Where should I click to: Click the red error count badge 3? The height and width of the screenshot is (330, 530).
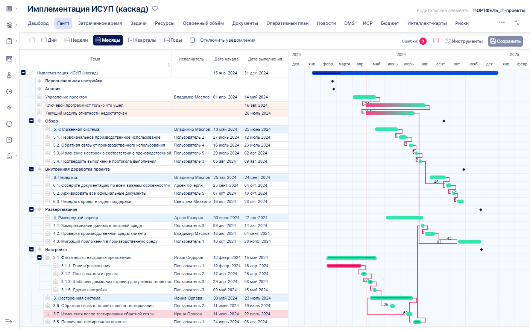[423, 41]
